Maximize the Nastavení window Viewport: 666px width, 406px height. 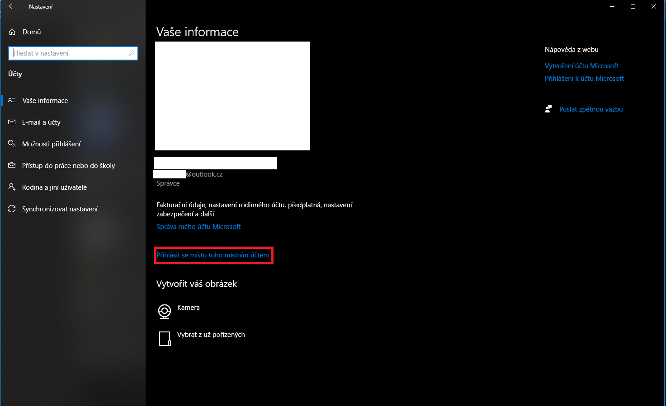click(633, 7)
